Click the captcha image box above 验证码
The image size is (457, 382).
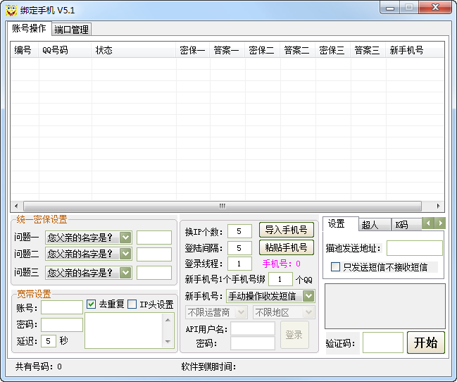point(385,306)
